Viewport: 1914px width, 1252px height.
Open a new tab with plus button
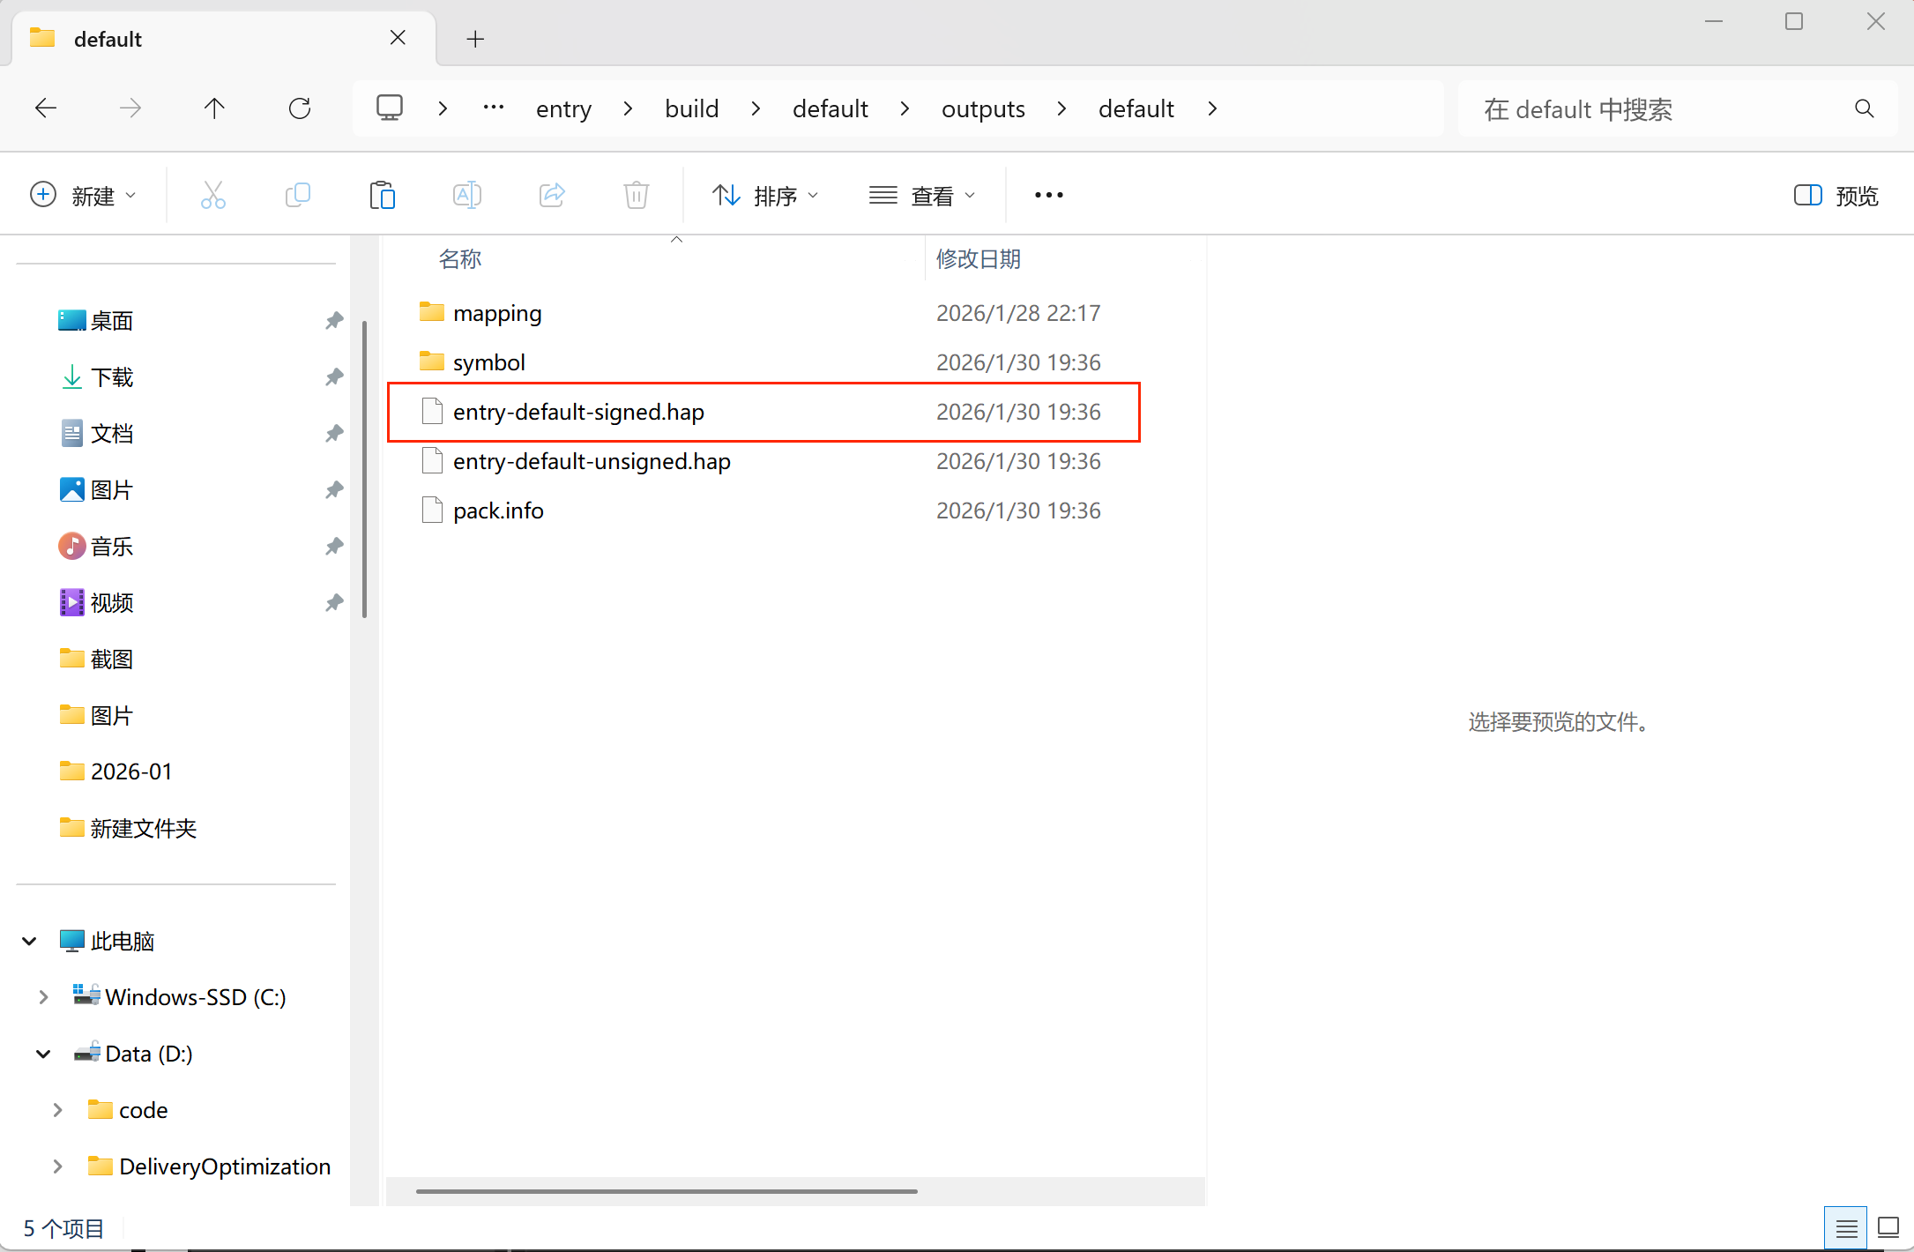click(x=475, y=39)
